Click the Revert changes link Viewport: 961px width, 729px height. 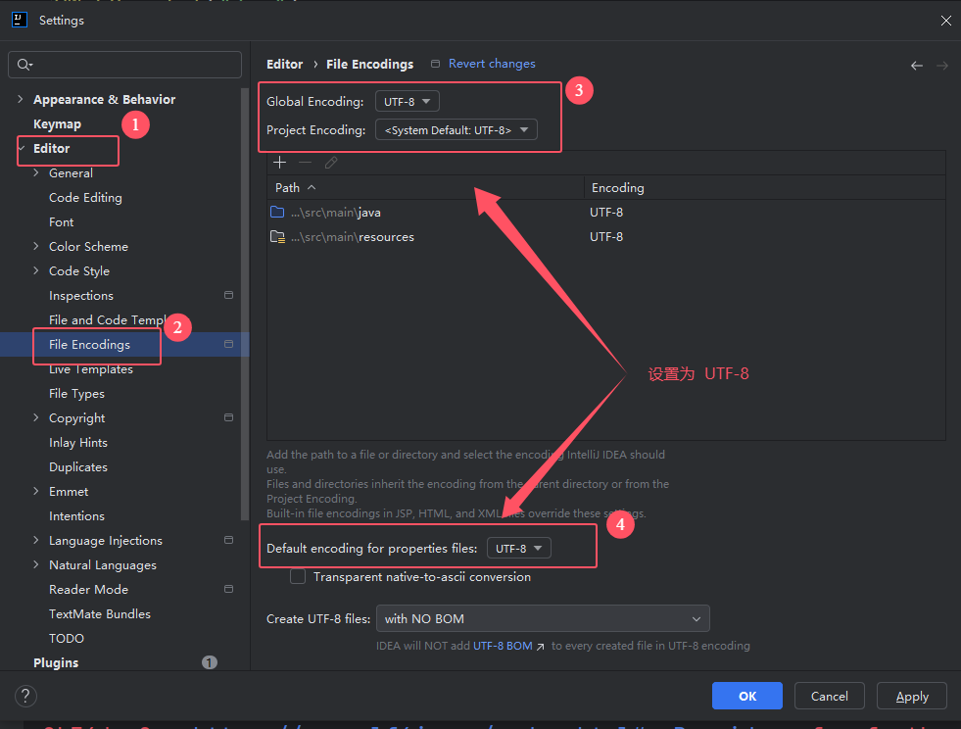[x=492, y=64]
